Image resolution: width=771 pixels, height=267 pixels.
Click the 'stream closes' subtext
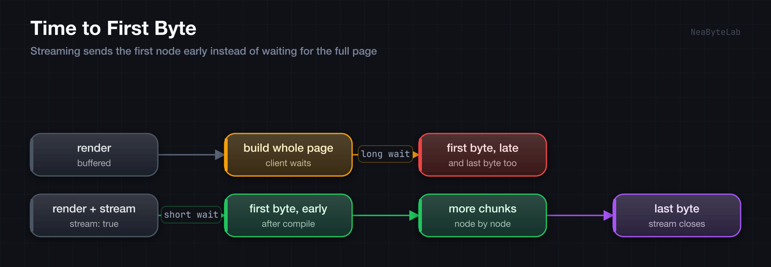coord(677,224)
